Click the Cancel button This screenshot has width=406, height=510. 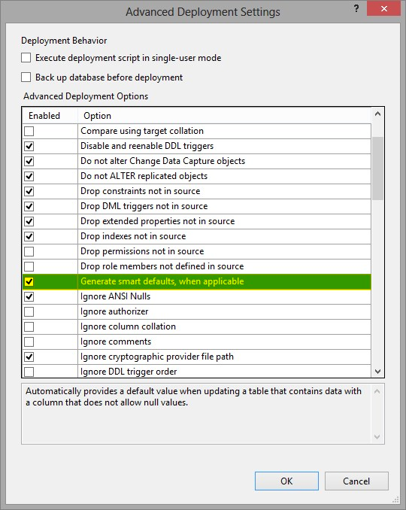[x=356, y=481]
